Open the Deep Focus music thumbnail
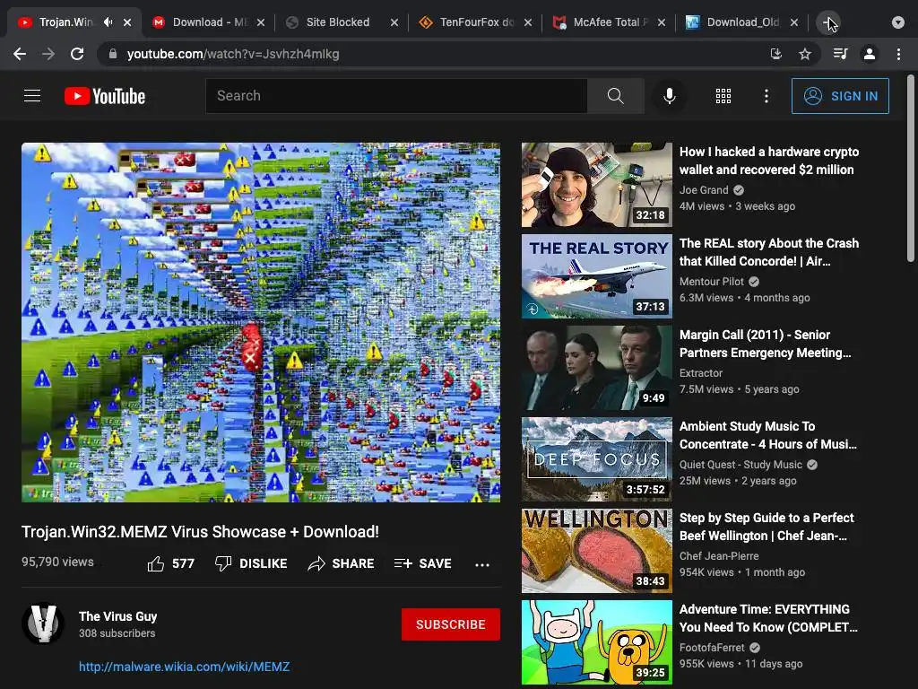 pyautogui.click(x=596, y=458)
